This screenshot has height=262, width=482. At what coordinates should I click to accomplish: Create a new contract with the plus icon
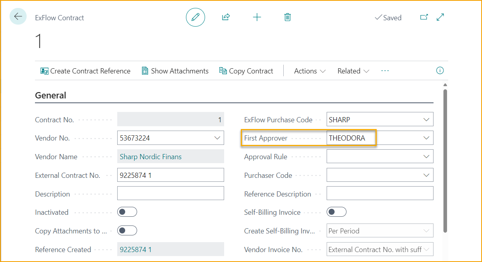pyautogui.click(x=257, y=17)
